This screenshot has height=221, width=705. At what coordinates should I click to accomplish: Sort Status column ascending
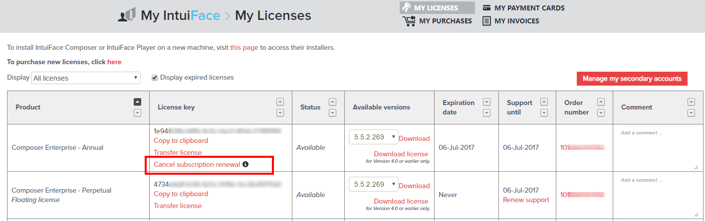click(x=332, y=102)
